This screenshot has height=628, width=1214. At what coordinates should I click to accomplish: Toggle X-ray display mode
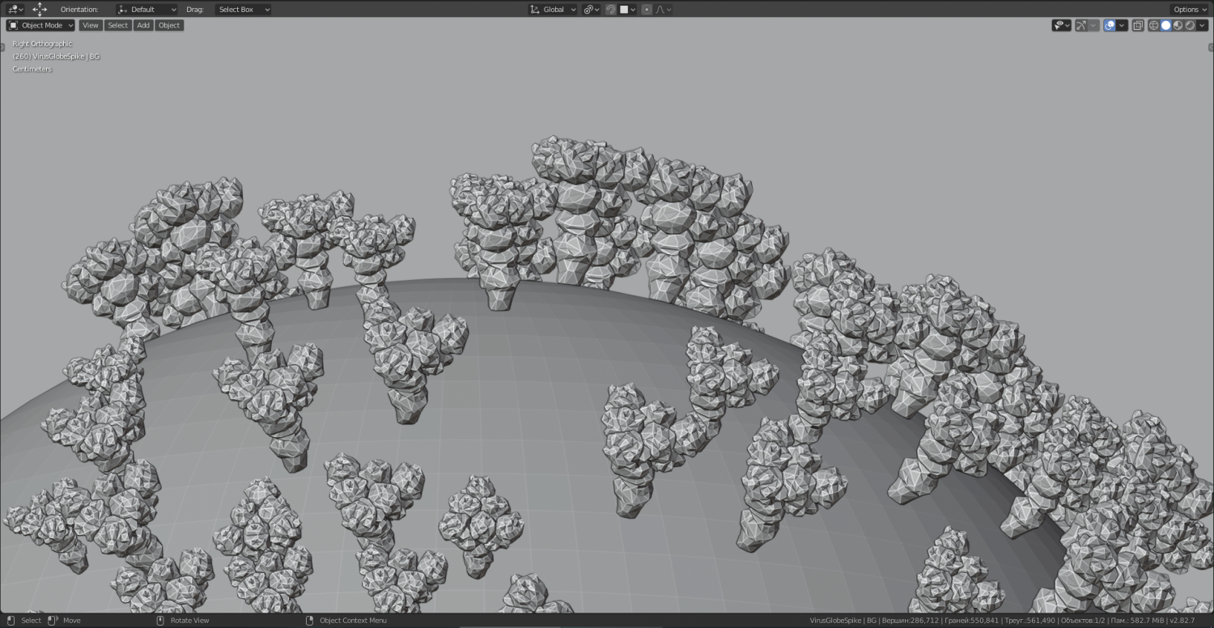[x=1138, y=25]
